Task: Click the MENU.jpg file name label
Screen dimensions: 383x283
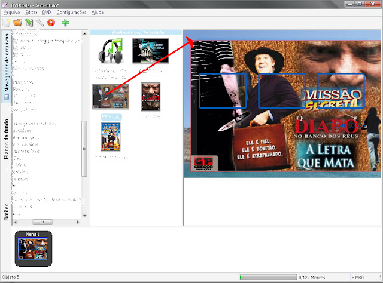Action: (x=111, y=117)
